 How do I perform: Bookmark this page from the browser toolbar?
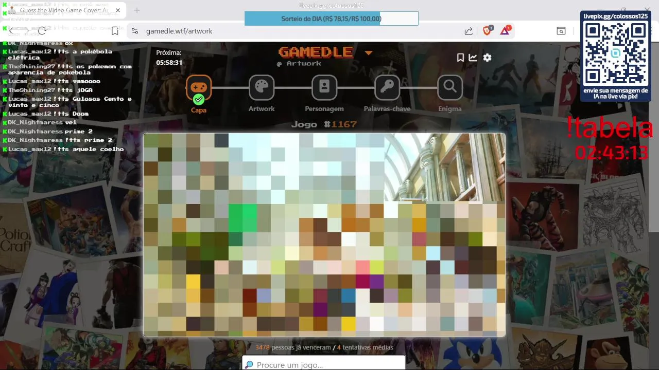(115, 31)
